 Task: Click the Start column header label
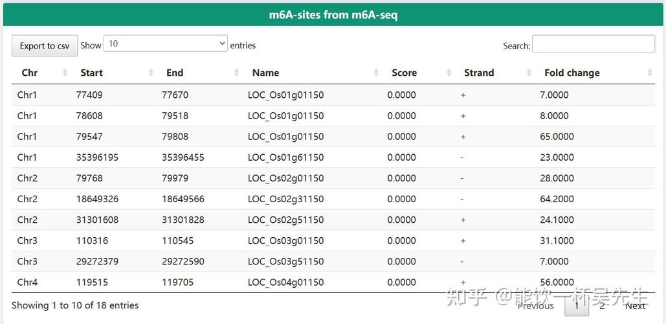click(92, 73)
